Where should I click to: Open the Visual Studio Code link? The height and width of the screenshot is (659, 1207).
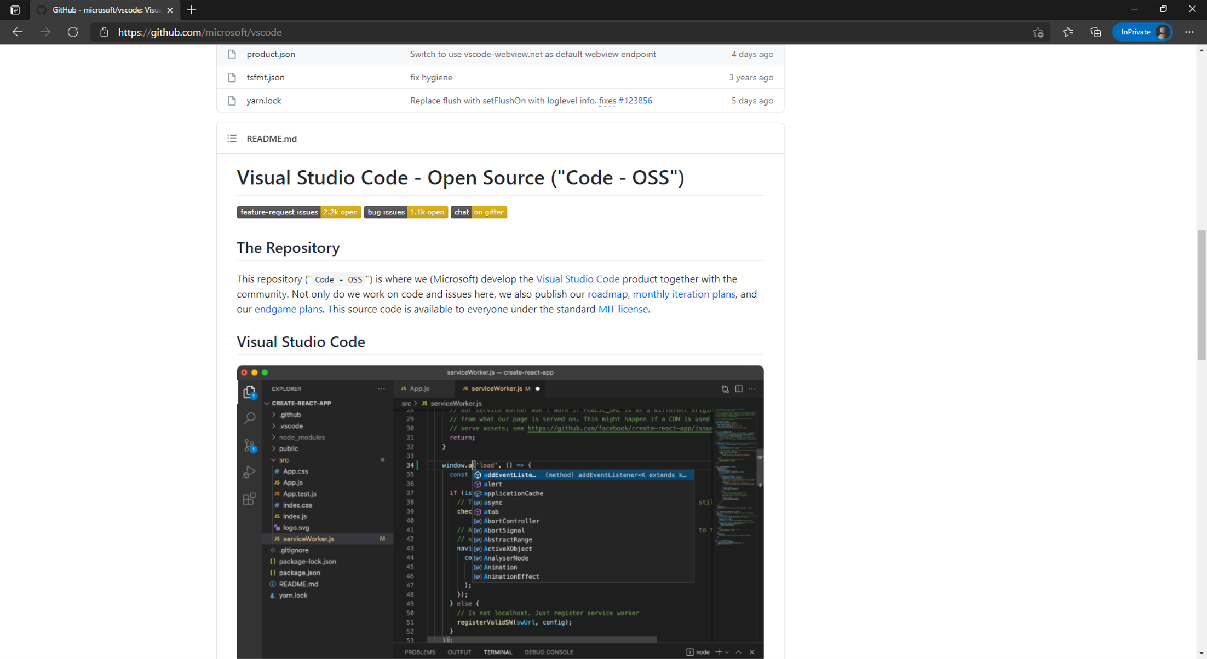click(577, 279)
